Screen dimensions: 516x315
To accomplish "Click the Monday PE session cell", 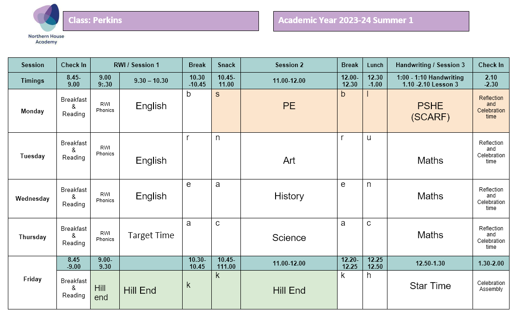I will click(x=289, y=106).
